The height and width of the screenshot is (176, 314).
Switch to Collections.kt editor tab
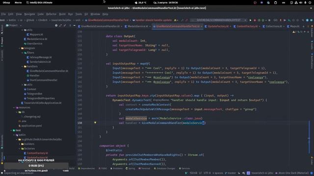click(x=273, y=26)
